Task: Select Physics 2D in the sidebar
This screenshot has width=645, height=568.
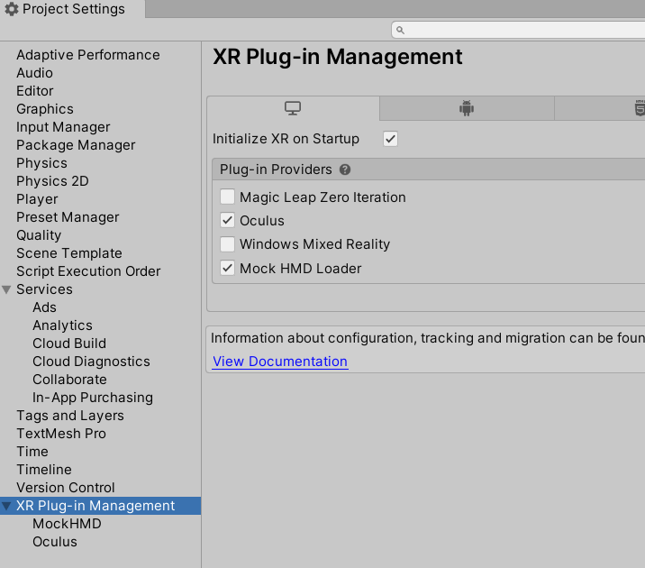Action: [52, 181]
